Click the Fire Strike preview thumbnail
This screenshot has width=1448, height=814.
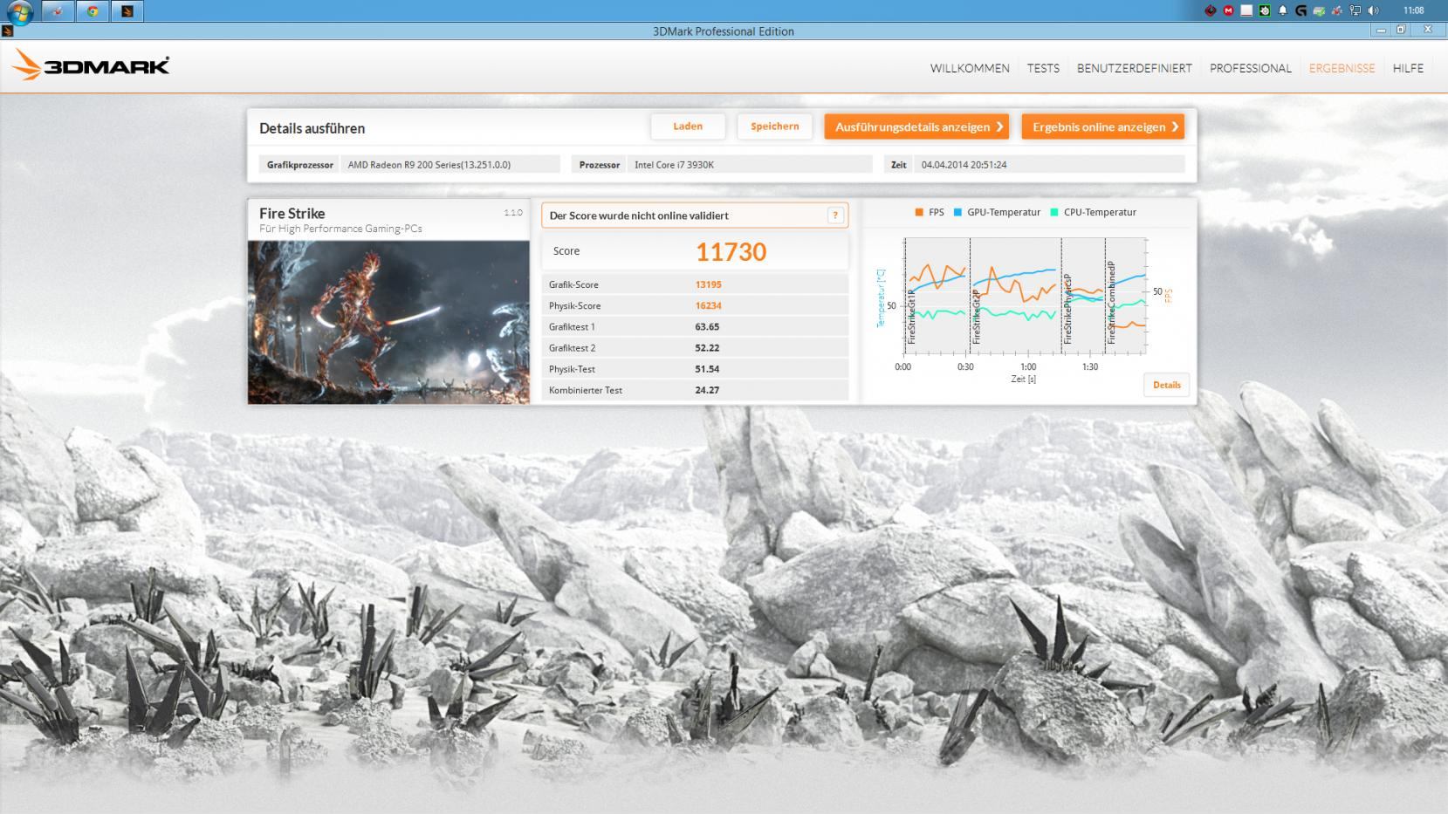click(x=388, y=322)
